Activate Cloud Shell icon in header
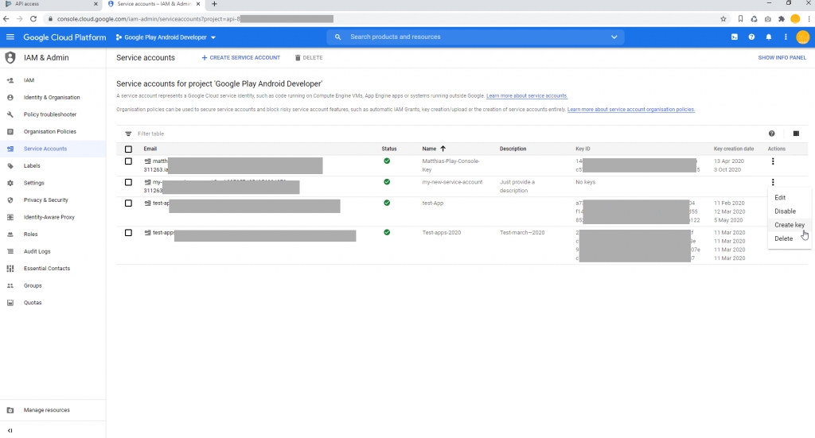Screen dimensions: 815x438 735,37
